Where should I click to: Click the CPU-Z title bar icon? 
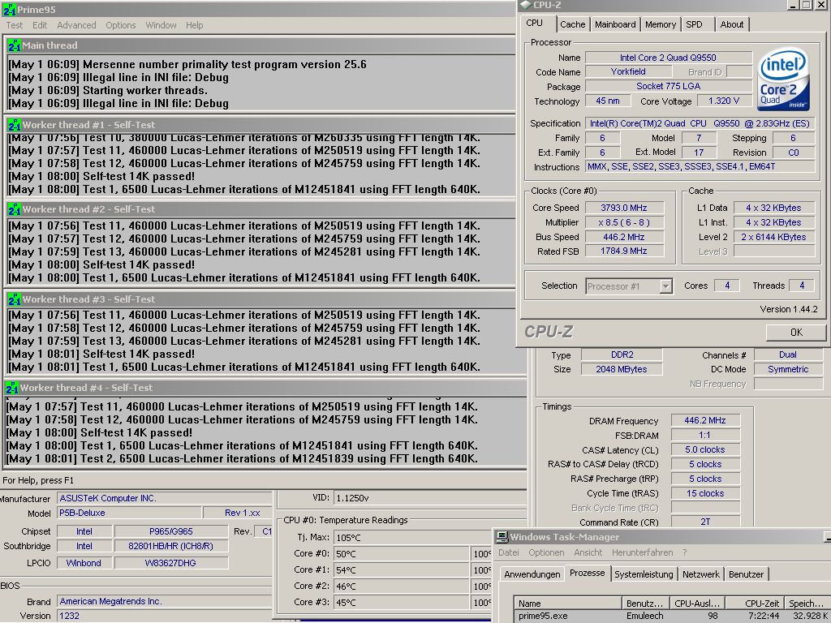(x=525, y=5)
